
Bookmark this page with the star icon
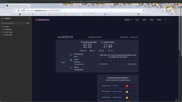(x=144, y=11)
